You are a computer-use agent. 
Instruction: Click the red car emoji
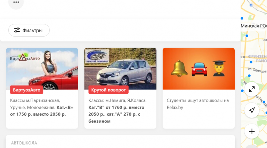click(x=199, y=69)
